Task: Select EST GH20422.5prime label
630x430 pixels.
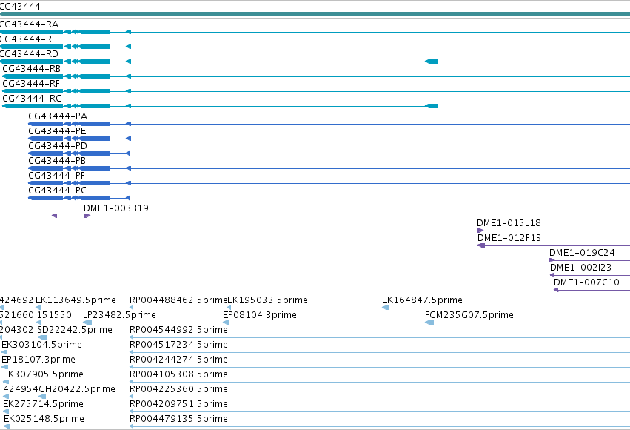Action: click(77, 390)
